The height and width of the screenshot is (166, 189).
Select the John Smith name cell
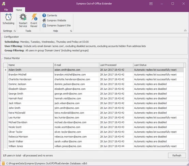[x=30, y=108]
